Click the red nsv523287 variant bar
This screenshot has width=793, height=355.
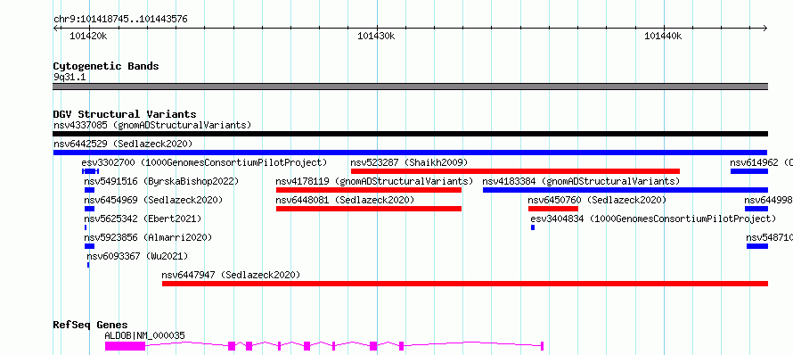(515, 171)
